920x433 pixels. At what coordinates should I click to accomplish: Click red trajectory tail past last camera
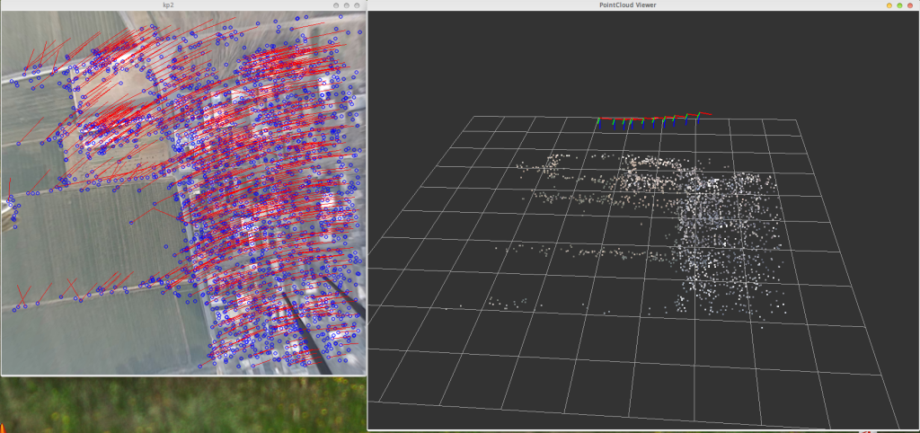pyautogui.click(x=707, y=113)
